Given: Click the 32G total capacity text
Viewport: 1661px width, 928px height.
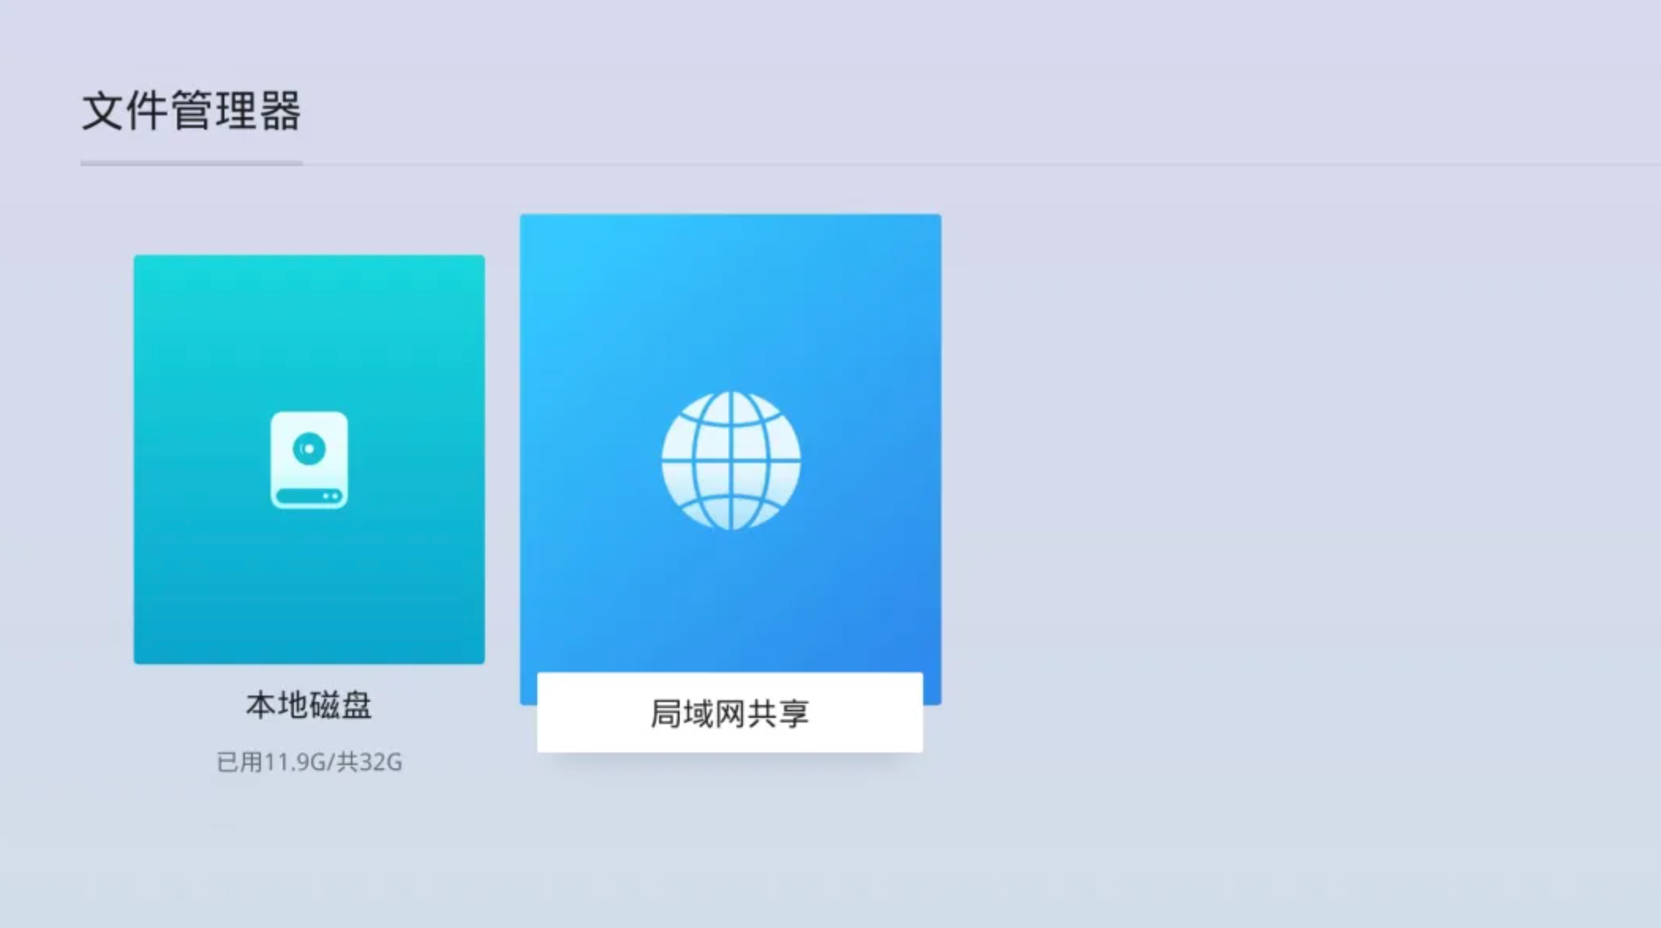Looking at the screenshot, I should (x=381, y=762).
